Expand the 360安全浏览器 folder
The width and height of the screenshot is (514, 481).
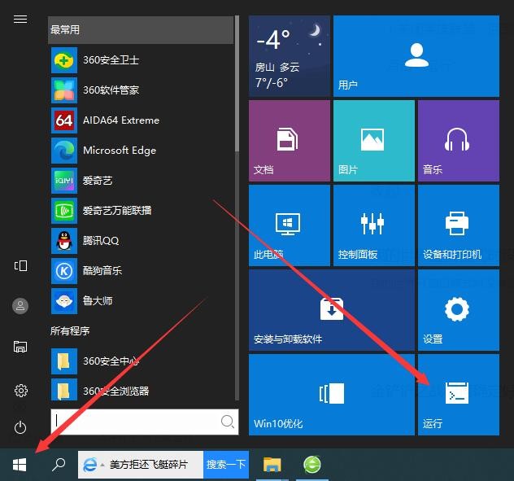pos(141,391)
